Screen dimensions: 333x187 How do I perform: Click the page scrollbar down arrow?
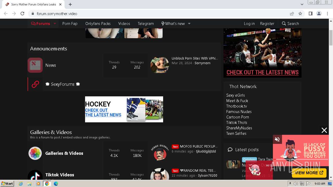(331, 178)
